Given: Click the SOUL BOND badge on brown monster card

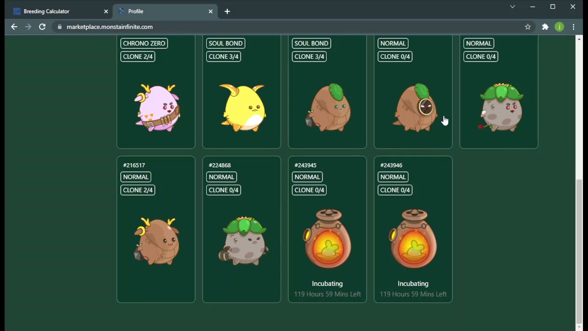Looking at the screenshot, I should [311, 43].
